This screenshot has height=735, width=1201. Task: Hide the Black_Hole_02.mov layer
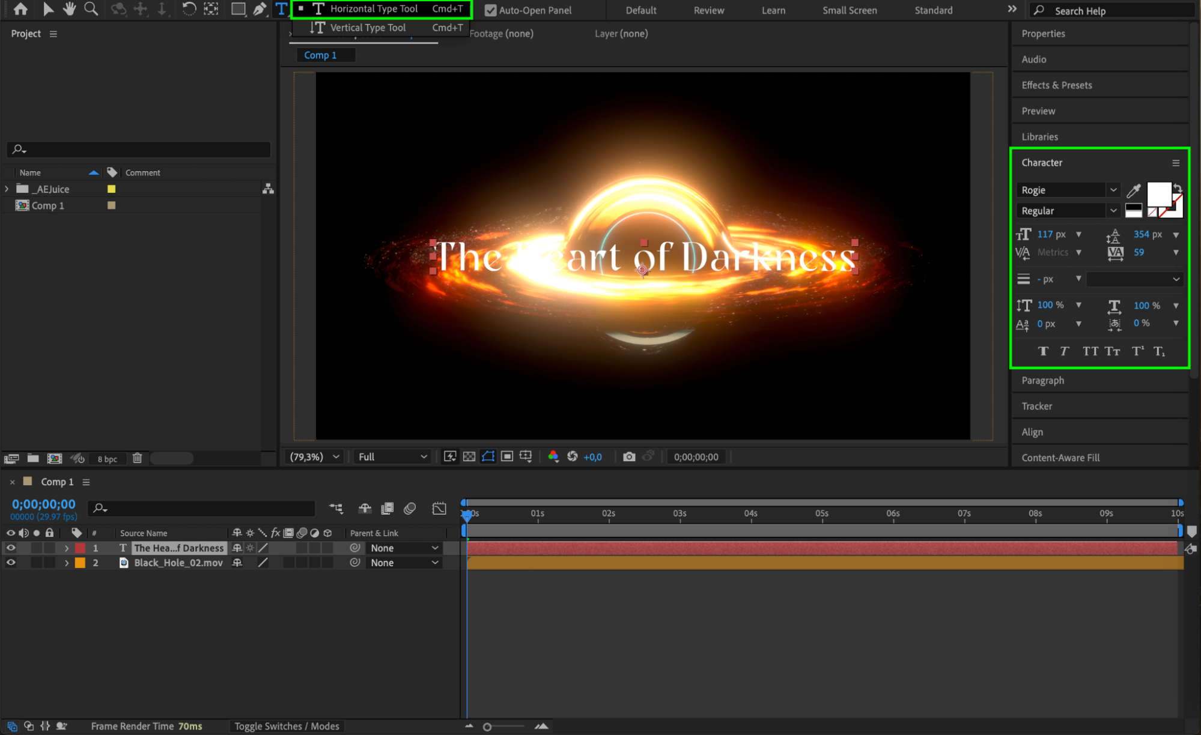click(10, 563)
